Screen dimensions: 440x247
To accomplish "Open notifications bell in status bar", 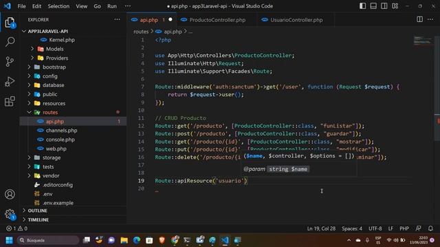I will (x=430, y=228).
